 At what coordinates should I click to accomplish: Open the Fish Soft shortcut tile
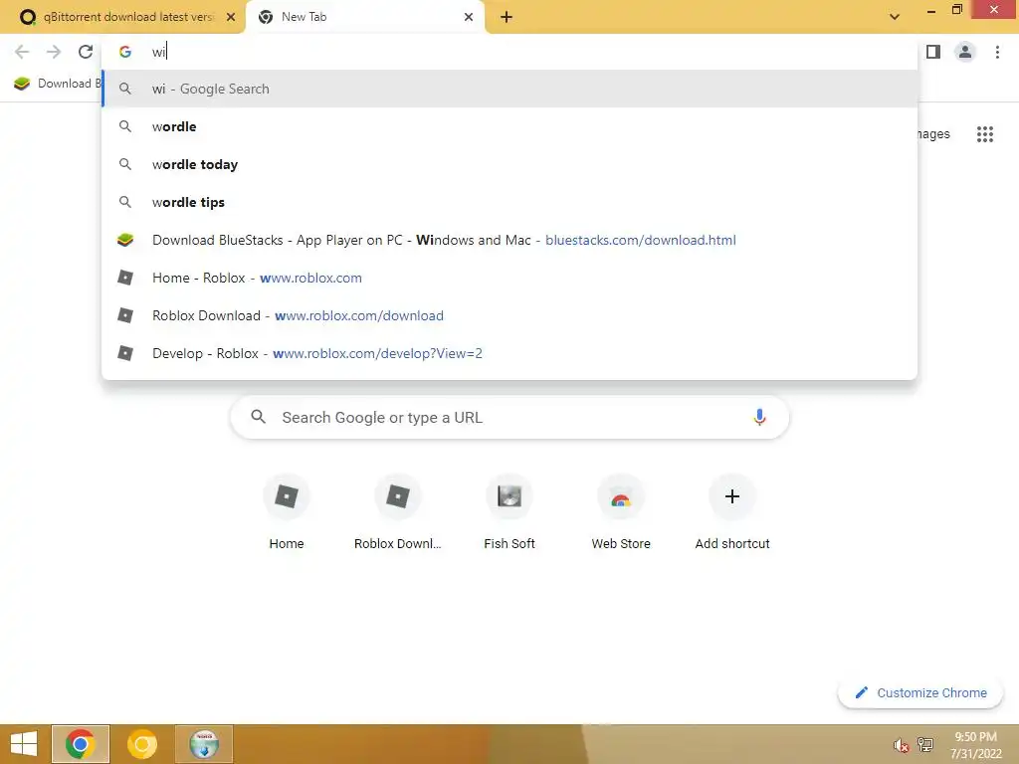509,513
